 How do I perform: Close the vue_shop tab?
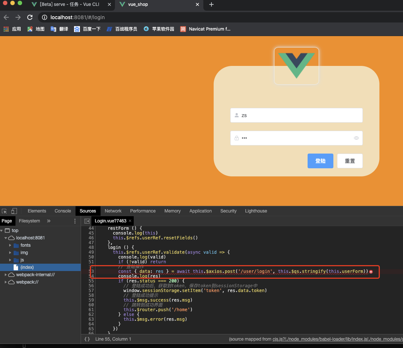click(197, 4)
